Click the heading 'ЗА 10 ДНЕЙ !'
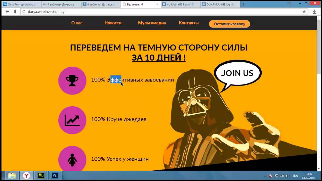 point(159,58)
